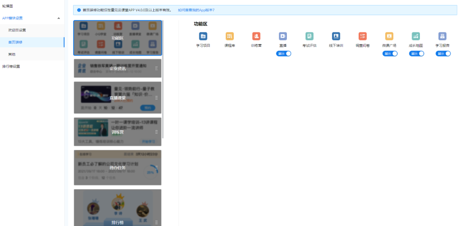Click the 学习报告 icon
Viewport: 459px width, 226px height.
click(x=442, y=37)
